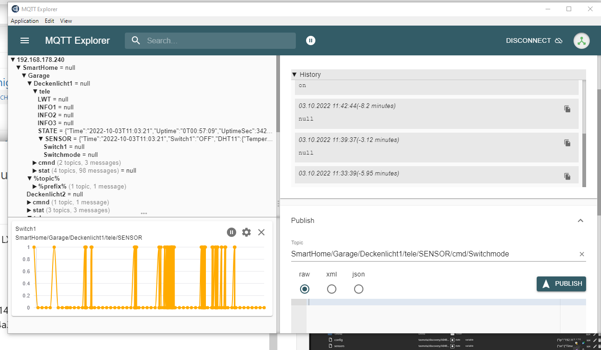Collapse the 192.168.178.240 root node
This screenshot has width=601, height=350.
(x=13, y=60)
